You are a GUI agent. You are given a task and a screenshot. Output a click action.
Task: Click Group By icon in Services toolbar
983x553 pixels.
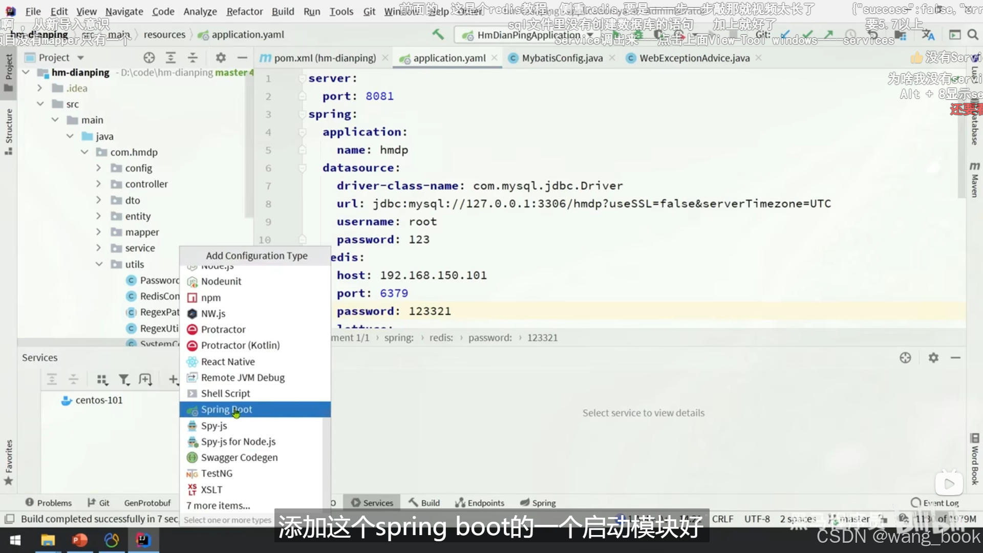pyautogui.click(x=102, y=379)
